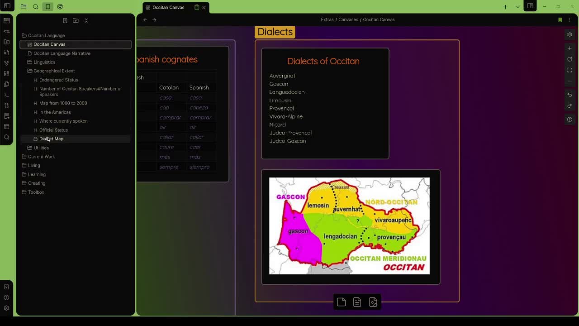Reset canvas zoom level
579x326 pixels.
tap(570, 59)
